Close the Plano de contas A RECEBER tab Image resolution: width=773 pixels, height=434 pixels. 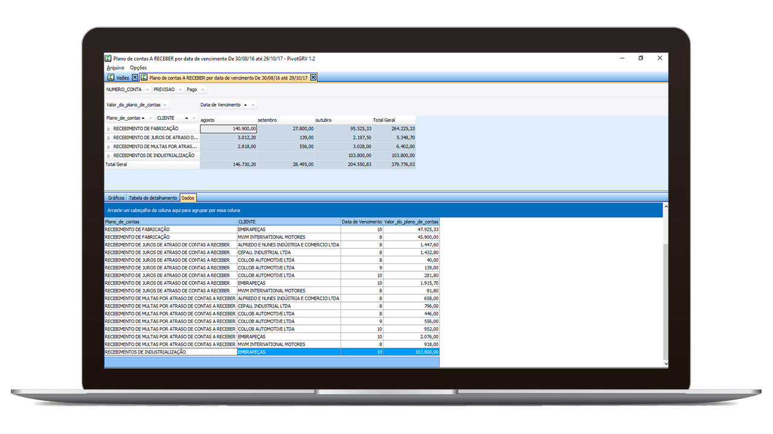313,78
